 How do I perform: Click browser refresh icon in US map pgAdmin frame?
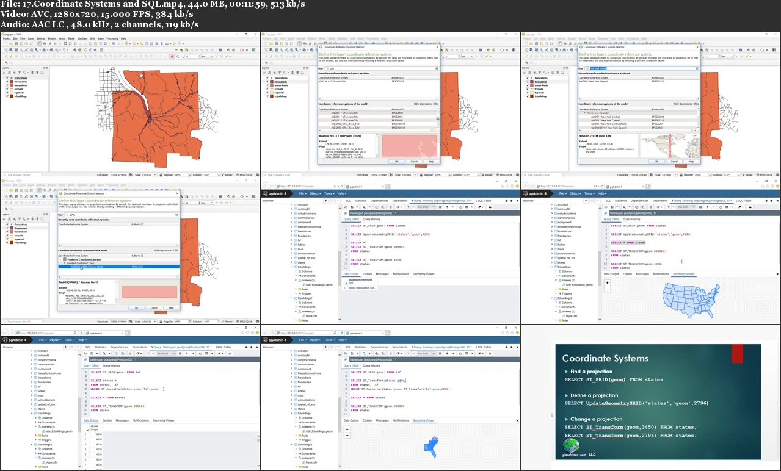click(x=601, y=186)
